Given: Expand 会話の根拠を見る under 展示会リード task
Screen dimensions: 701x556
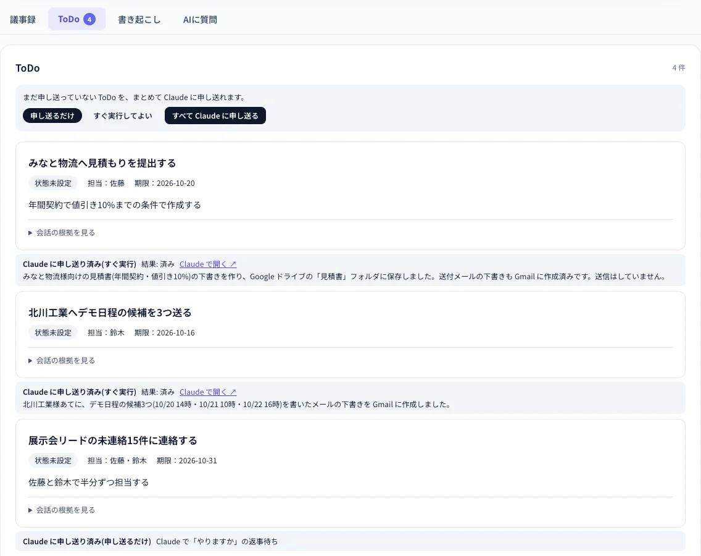Looking at the screenshot, I should point(62,510).
